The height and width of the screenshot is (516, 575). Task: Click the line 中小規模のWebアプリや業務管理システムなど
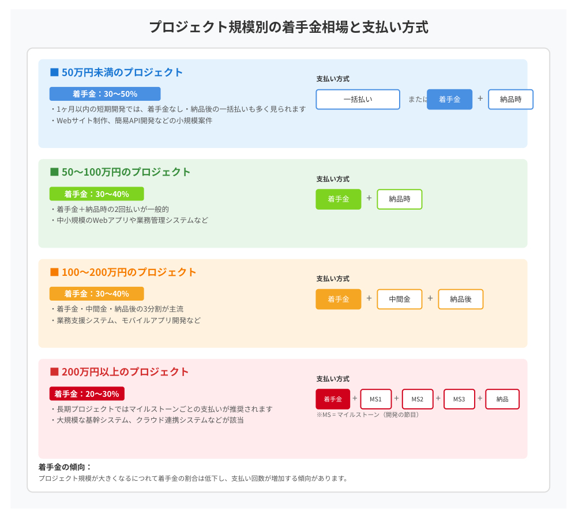point(129,220)
